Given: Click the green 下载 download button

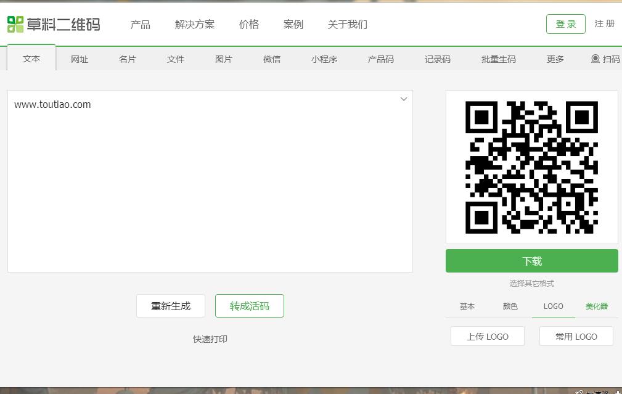Looking at the screenshot, I should [531, 261].
